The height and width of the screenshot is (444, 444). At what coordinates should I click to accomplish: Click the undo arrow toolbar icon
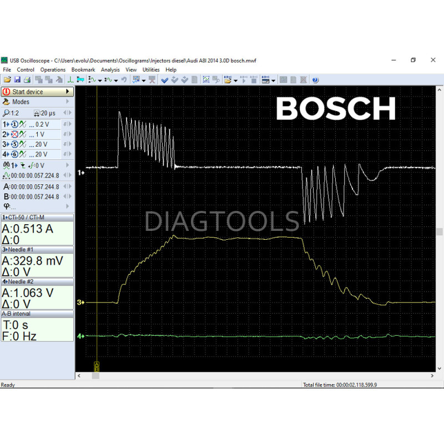pyautogui.click(x=124, y=80)
